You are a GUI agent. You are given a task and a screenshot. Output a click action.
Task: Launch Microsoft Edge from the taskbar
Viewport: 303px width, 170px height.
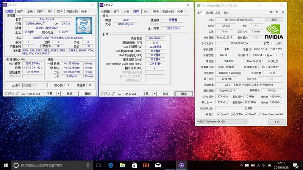point(111,165)
